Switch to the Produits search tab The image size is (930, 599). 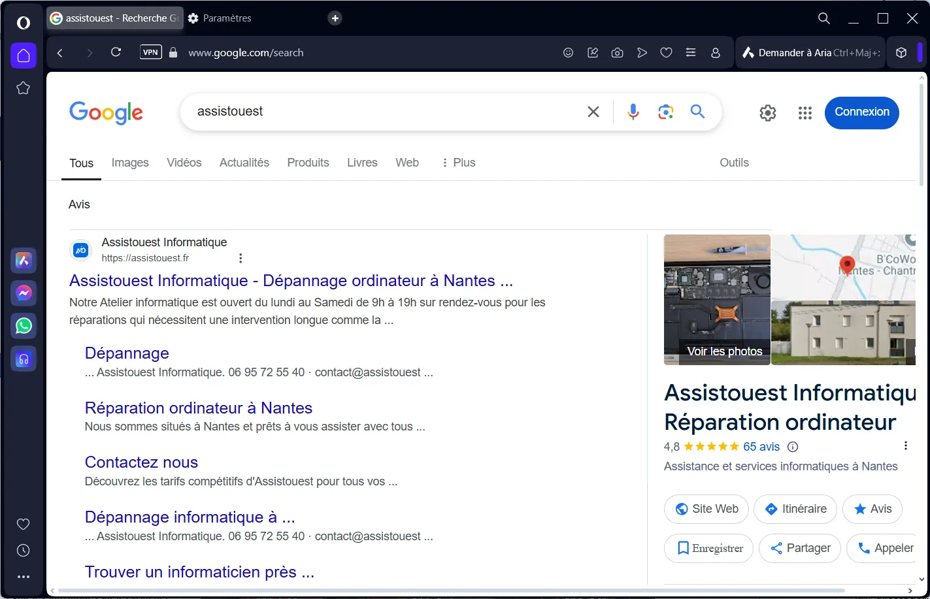pos(308,163)
